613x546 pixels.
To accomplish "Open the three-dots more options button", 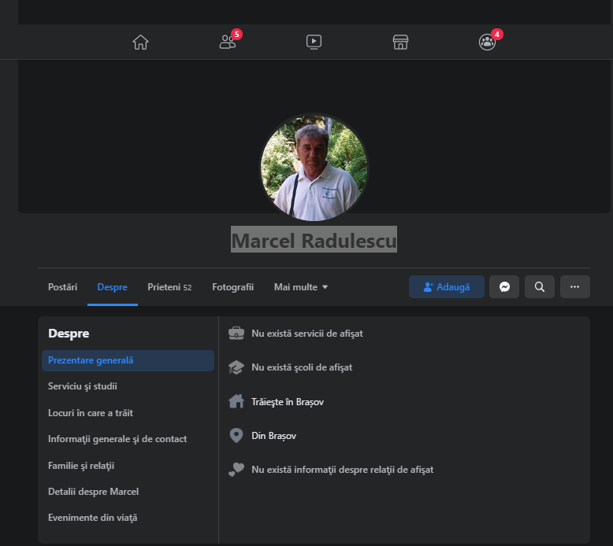I will pos(574,287).
